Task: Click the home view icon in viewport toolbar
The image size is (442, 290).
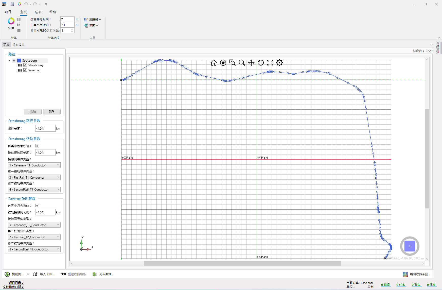Action: (214, 63)
